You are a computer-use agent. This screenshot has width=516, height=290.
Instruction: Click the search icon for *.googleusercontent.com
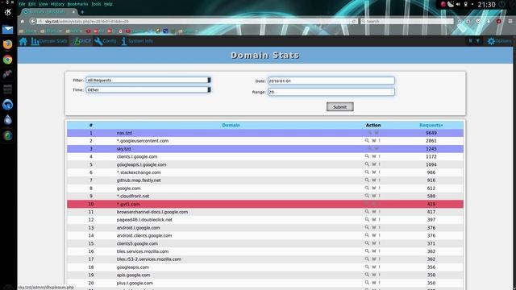367,140
